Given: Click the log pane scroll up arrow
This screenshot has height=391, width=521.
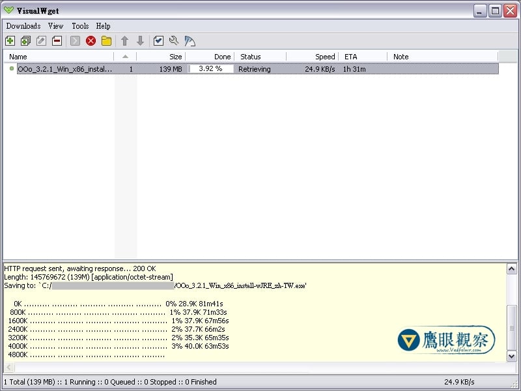Looking at the screenshot, I should tap(512, 268).
